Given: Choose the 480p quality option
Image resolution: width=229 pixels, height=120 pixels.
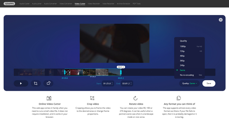Looking at the screenshot, I should click(x=189, y=56).
